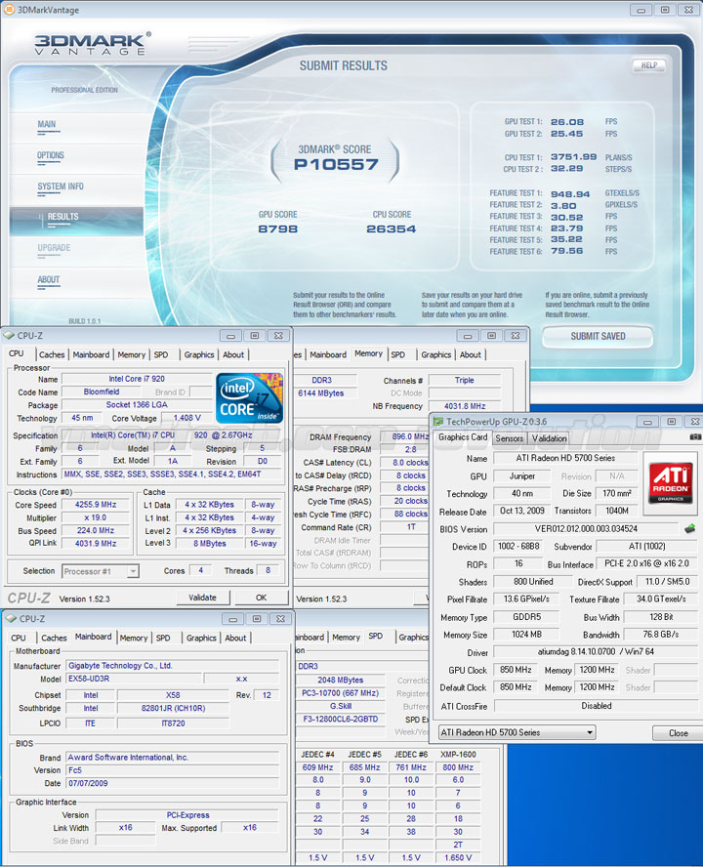Open OPTIONS in 3DMark sidebar
Screen dimensions: 703x867
[x=51, y=155]
